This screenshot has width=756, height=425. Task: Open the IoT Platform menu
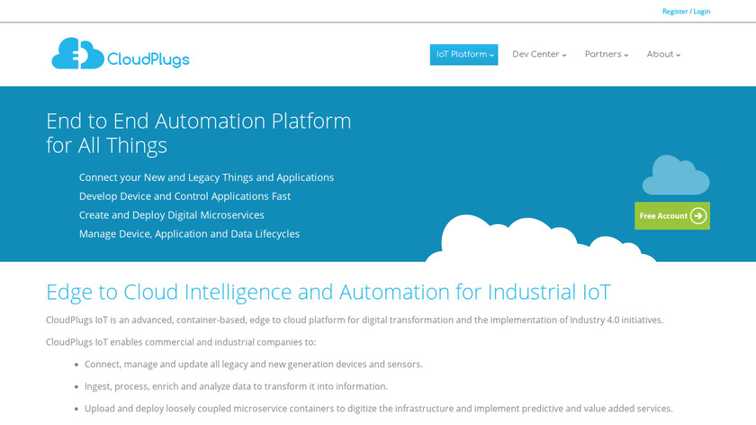pyautogui.click(x=463, y=55)
